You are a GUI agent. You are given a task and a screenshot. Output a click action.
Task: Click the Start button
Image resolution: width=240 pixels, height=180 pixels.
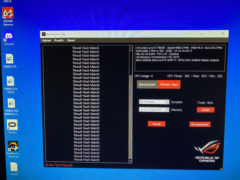[156, 124]
